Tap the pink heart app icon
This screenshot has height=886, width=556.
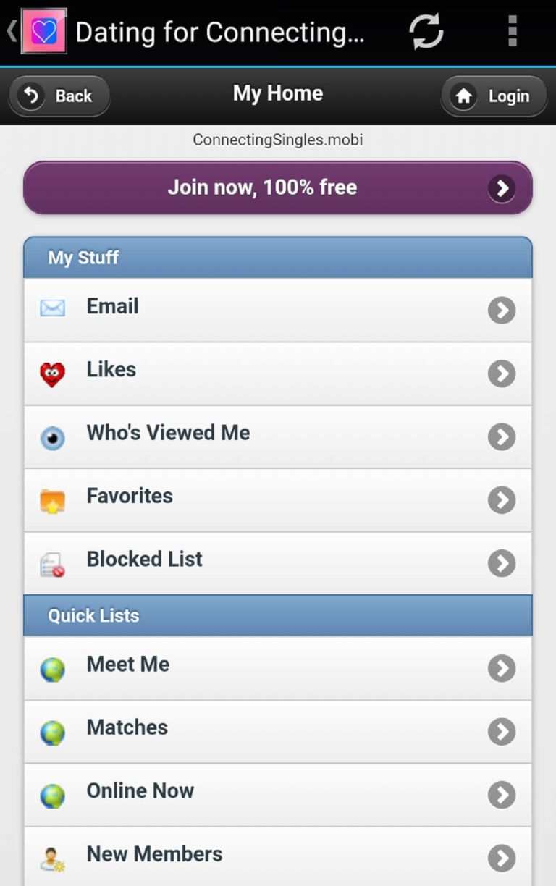click(x=44, y=32)
